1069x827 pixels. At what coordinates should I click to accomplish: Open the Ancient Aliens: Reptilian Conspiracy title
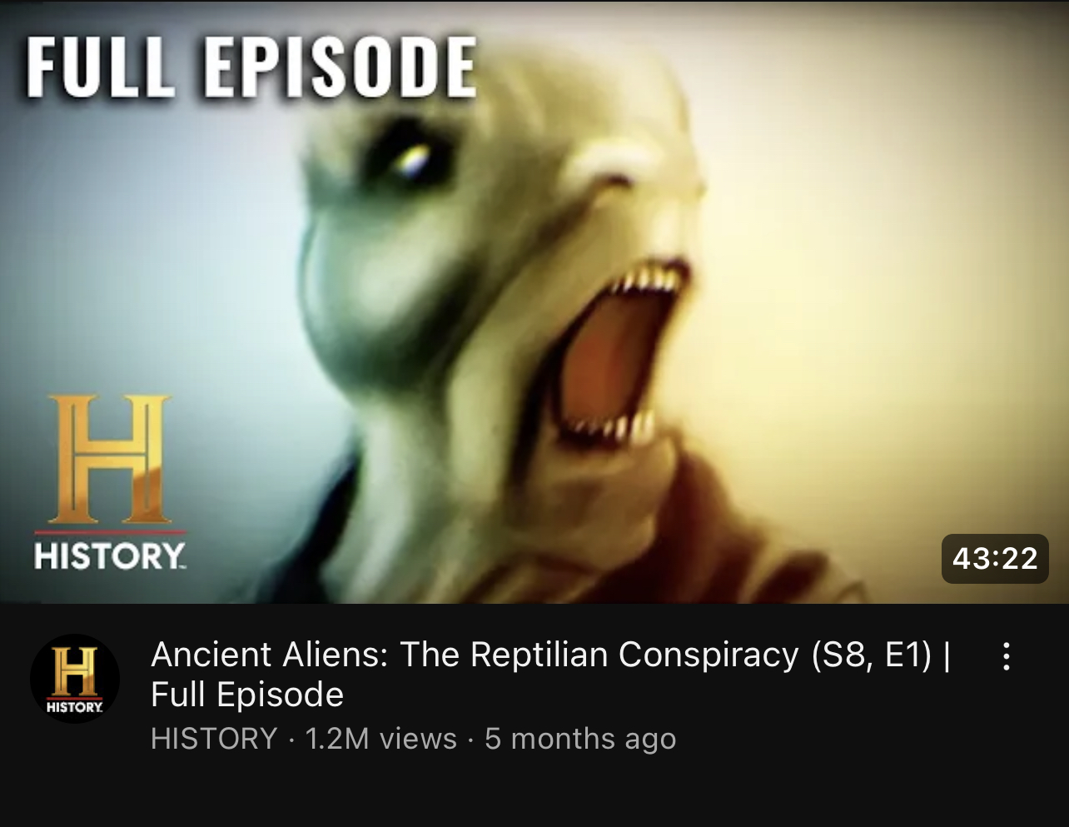tap(550, 674)
